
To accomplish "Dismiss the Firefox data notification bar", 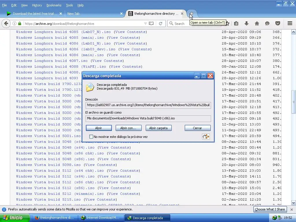I will click(292, 209).
